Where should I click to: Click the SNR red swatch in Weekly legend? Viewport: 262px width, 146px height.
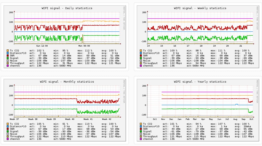click(141, 56)
